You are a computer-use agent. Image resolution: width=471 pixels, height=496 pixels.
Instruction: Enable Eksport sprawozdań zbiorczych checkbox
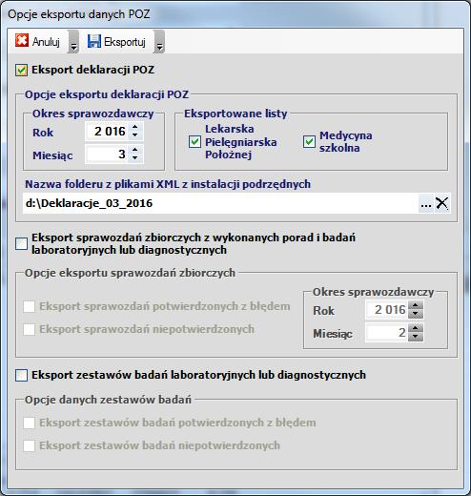[22, 244]
